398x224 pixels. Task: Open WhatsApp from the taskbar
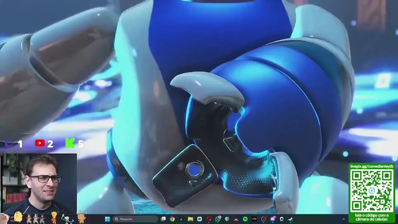(218, 219)
